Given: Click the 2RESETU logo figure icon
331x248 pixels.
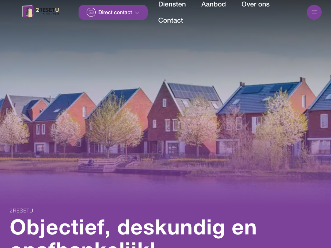Looking at the screenshot, I should tap(28, 11).
